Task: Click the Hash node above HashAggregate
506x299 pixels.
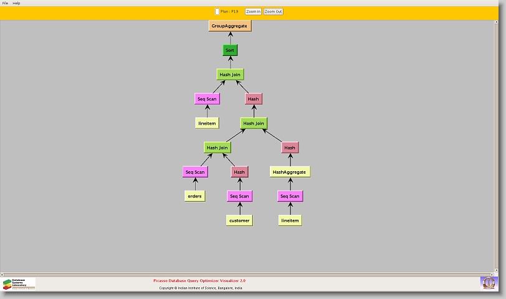Action: 290,148
